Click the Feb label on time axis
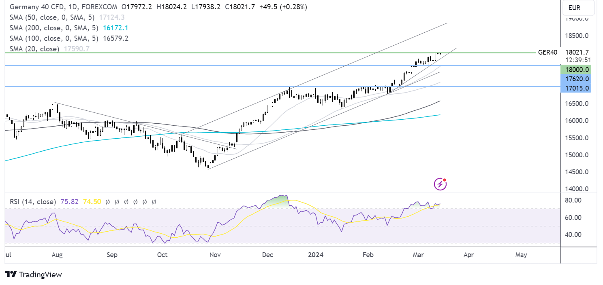 click(x=368, y=255)
